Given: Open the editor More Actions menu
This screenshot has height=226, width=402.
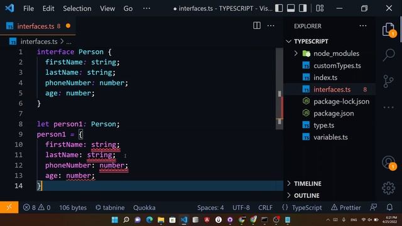Looking at the screenshot, I should click(x=271, y=26).
